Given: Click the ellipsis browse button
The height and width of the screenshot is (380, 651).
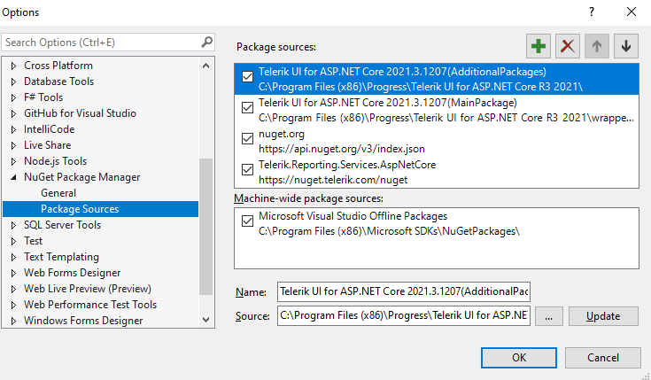Looking at the screenshot, I should (x=548, y=316).
